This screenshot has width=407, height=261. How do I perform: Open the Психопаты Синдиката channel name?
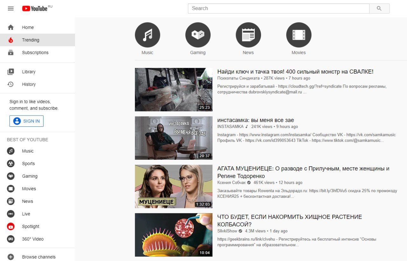coord(238,78)
